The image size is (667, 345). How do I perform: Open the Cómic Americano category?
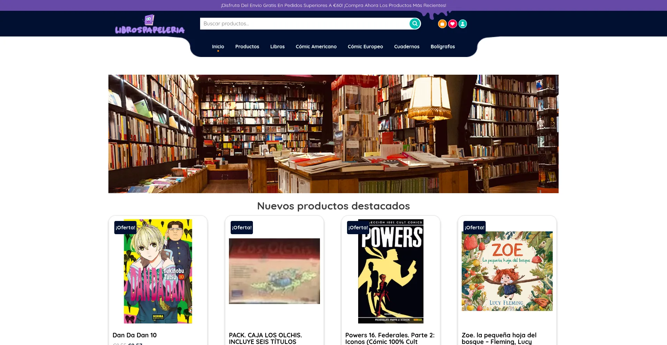point(316,46)
